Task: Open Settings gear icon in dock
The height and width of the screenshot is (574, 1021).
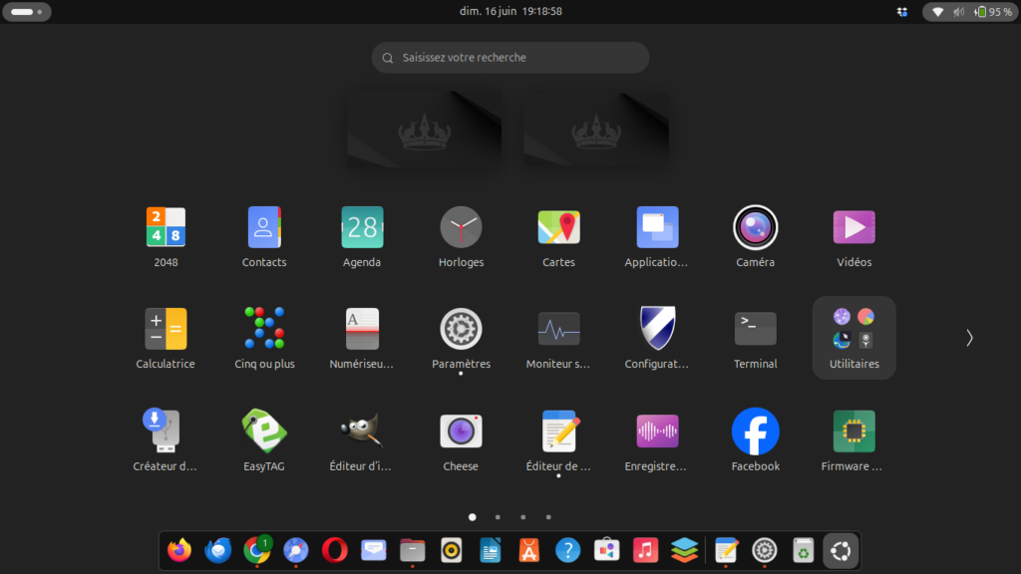Action: (x=765, y=550)
